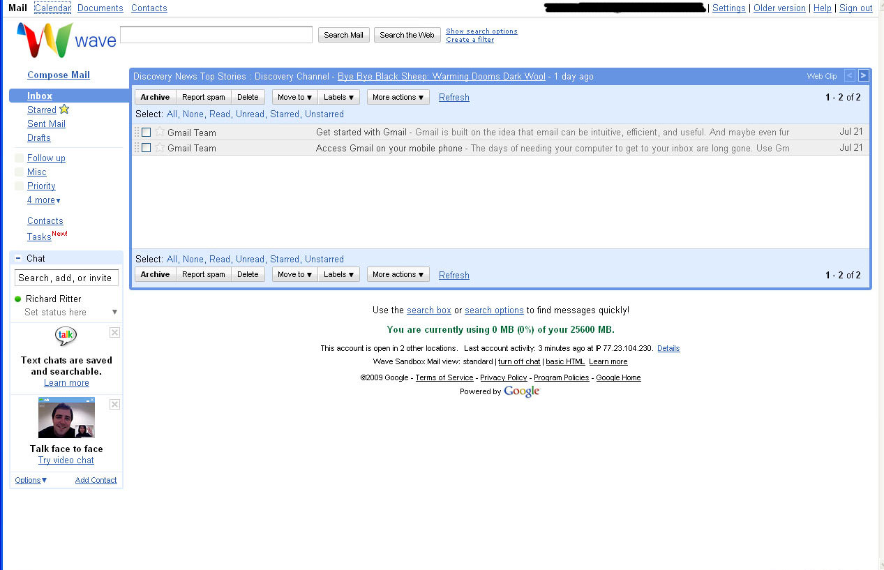Screen dimensions: 884x570
Task: Open 'Older version' link
Action: (x=779, y=8)
